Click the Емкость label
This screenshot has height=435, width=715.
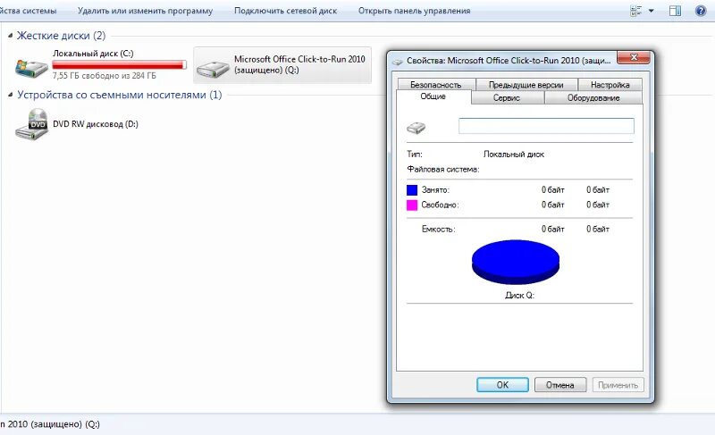tap(438, 230)
